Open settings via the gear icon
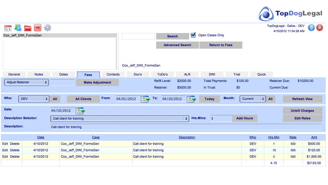 pyautogui.click(x=47, y=28)
